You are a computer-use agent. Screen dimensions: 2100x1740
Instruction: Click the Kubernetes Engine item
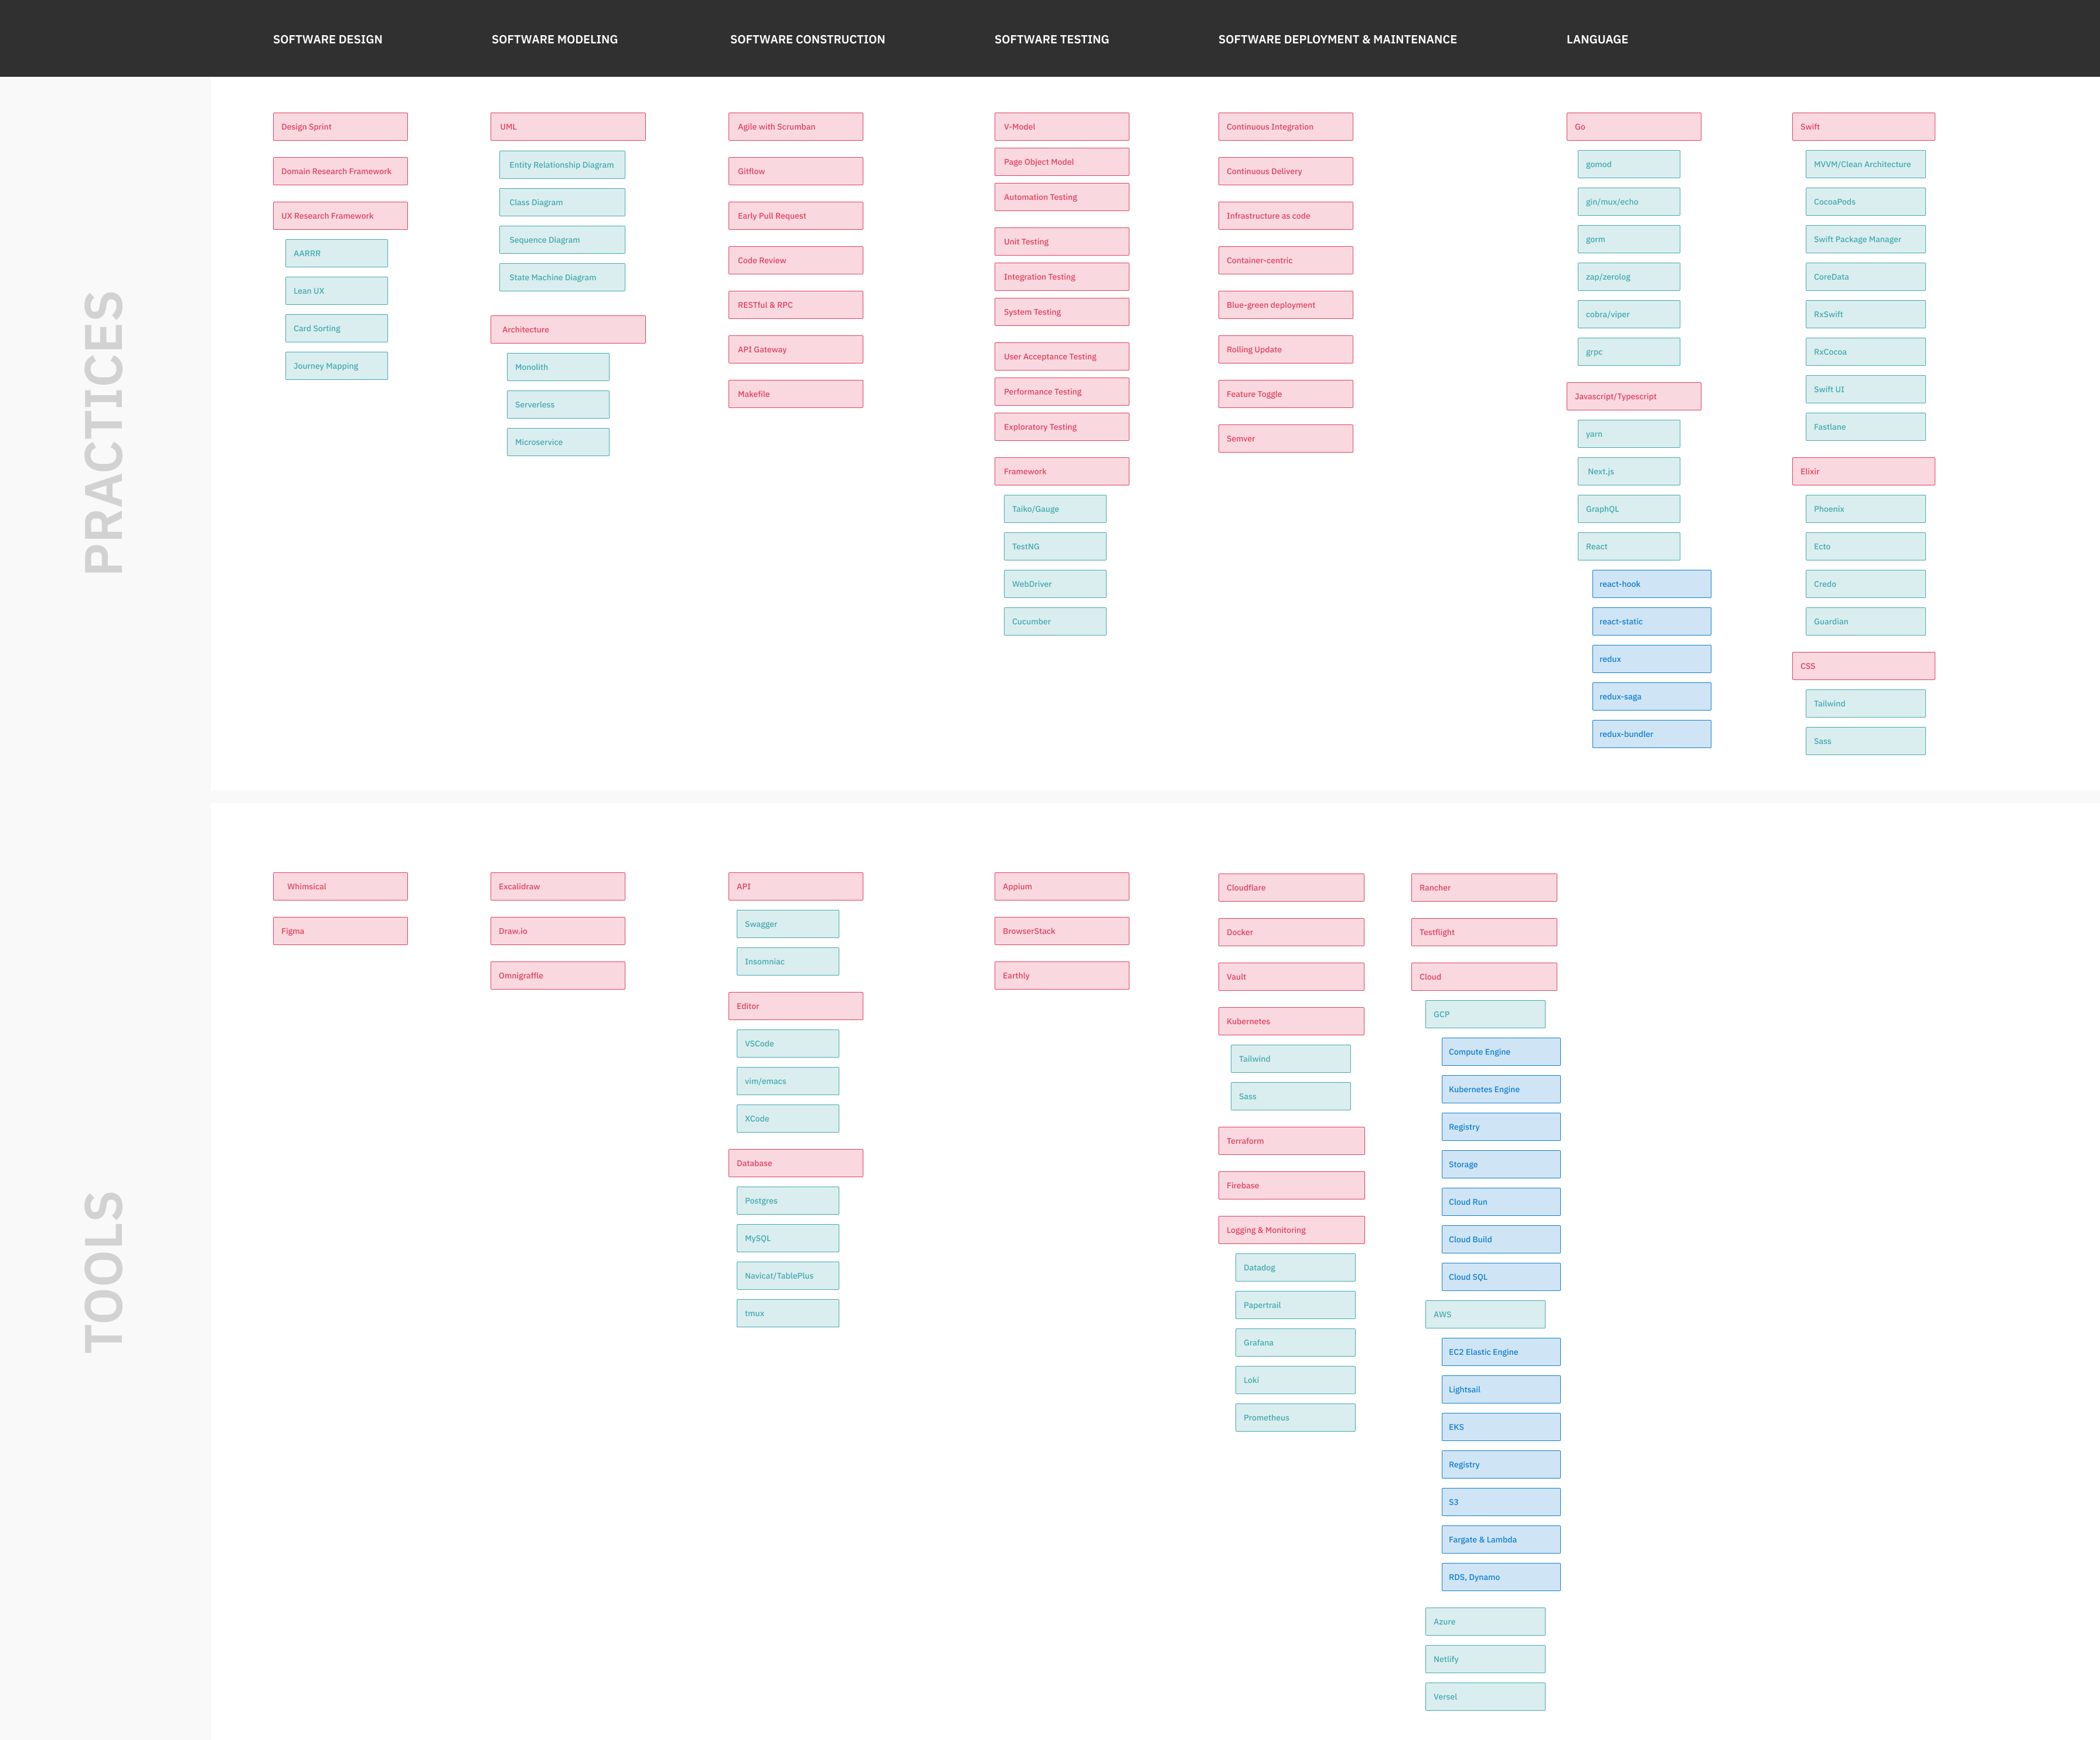1501,1090
